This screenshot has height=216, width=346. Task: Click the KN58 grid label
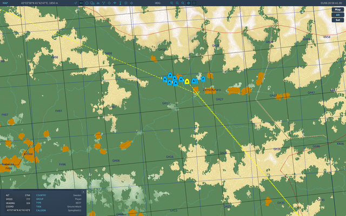(327, 37)
